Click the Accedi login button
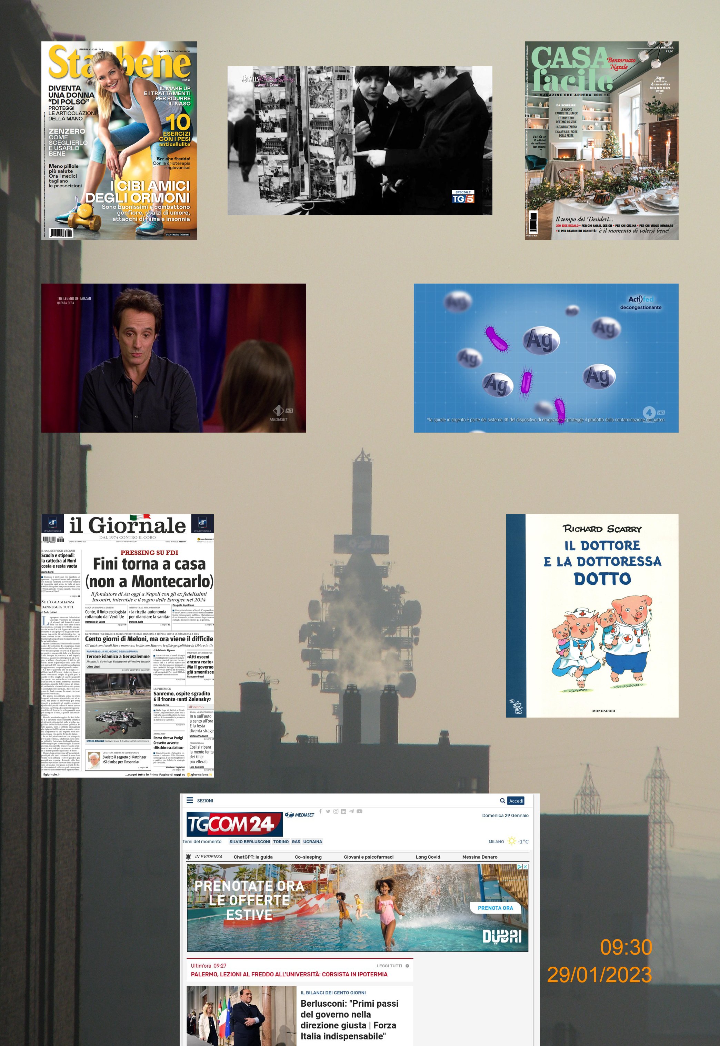The width and height of the screenshot is (720, 1046). (x=516, y=800)
